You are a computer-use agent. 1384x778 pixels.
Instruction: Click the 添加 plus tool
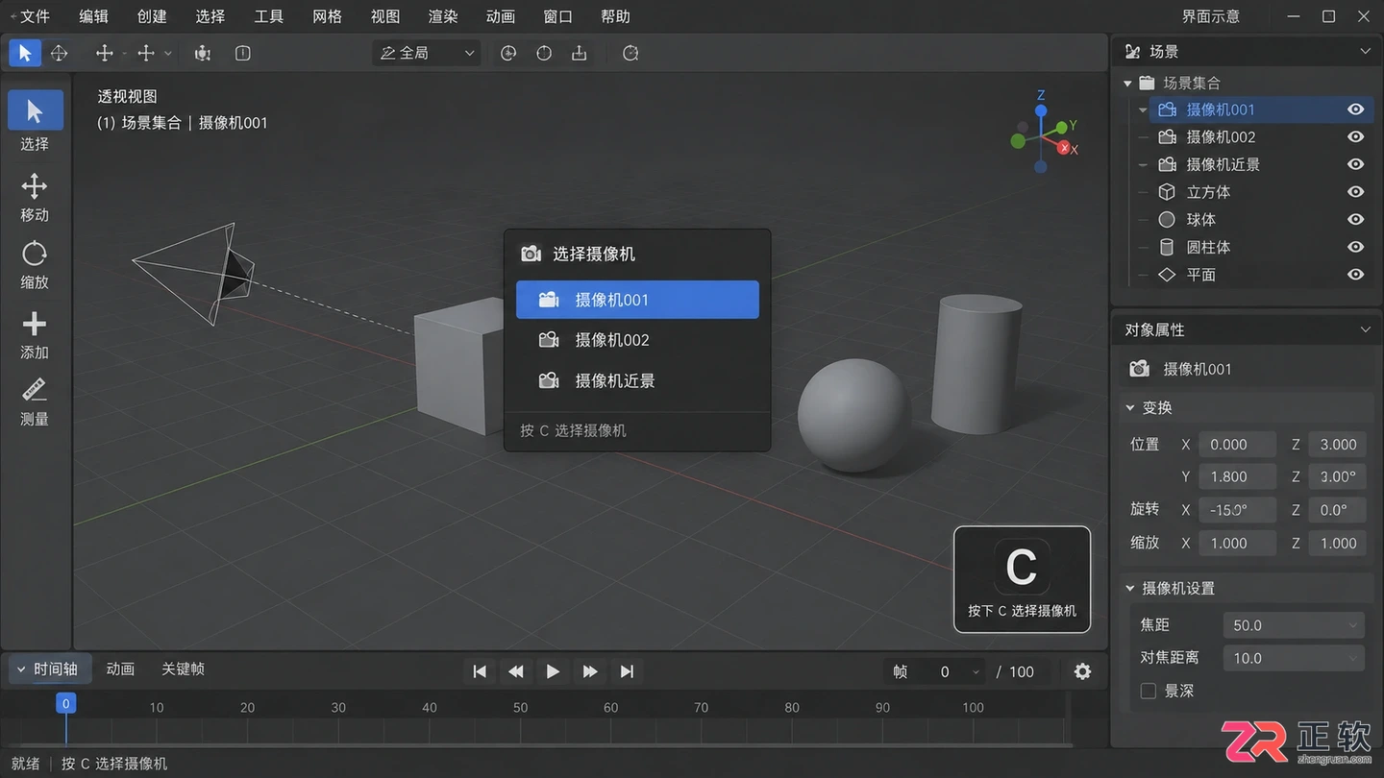(x=35, y=334)
